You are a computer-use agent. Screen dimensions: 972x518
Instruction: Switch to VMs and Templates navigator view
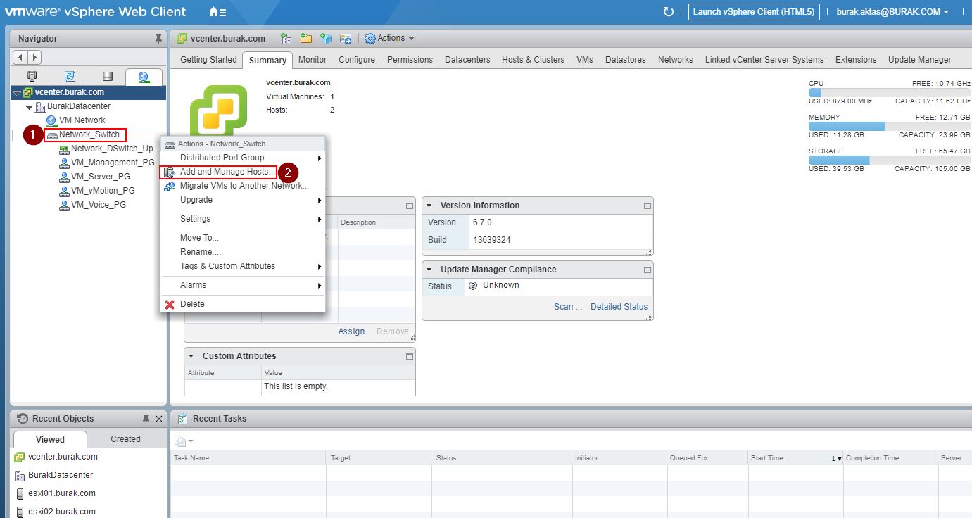coord(70,77)
